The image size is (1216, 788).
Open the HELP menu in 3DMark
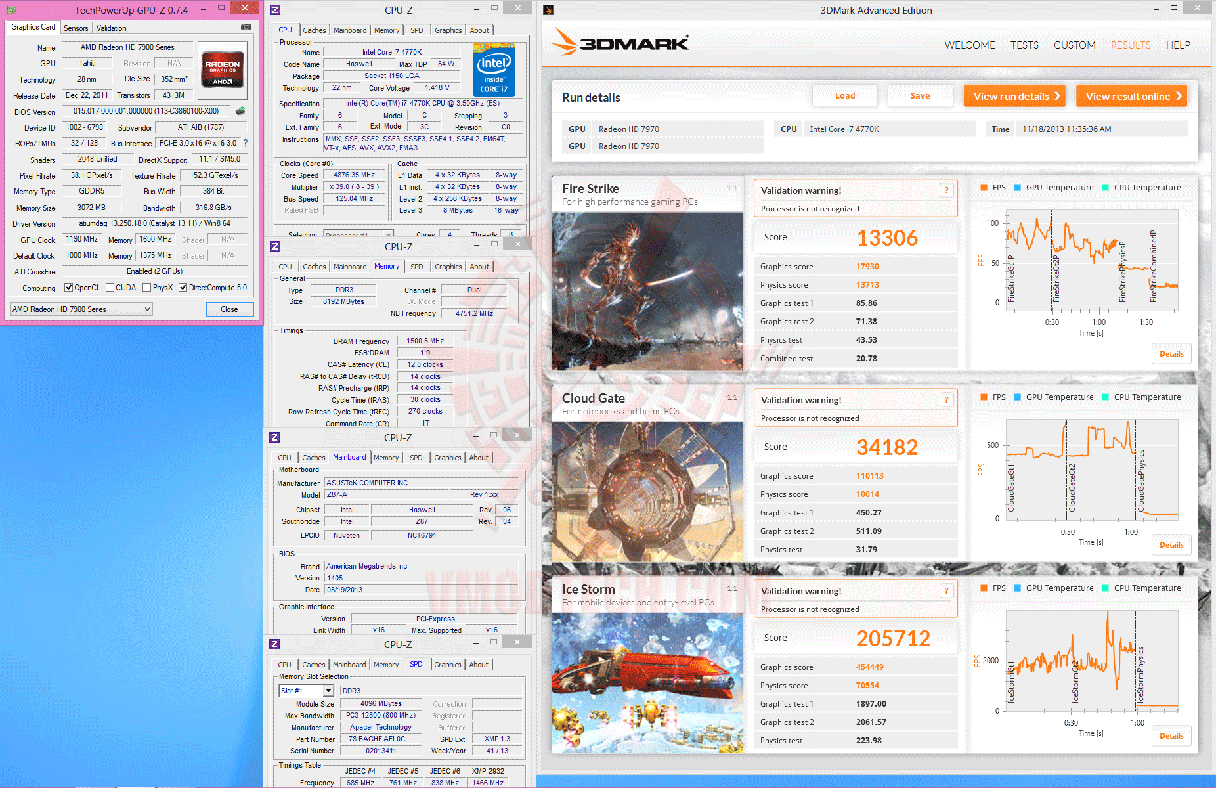click(1178, 45)
